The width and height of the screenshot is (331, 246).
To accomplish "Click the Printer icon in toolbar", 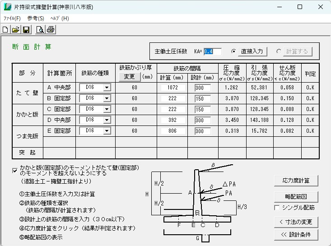I will point(51,30).
